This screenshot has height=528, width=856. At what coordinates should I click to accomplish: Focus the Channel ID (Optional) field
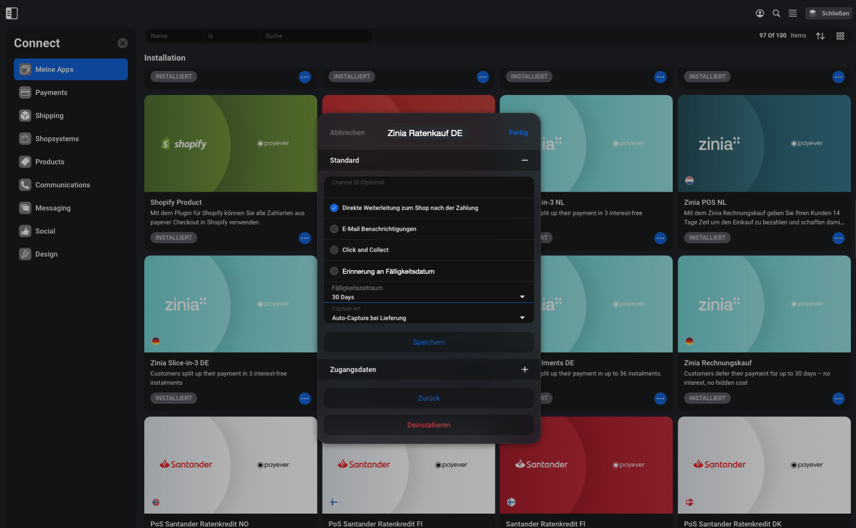(x=429, y=187)
